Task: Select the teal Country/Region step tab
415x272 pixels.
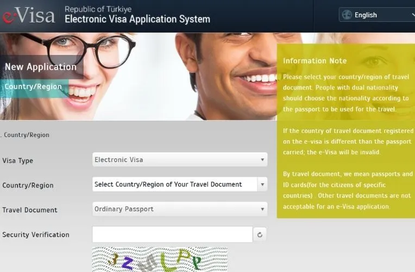Action: [x=33, y=87]
